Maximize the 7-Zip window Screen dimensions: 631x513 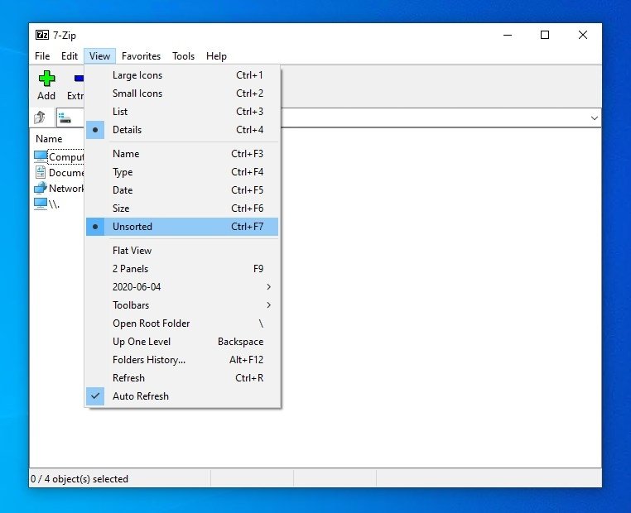545,35
